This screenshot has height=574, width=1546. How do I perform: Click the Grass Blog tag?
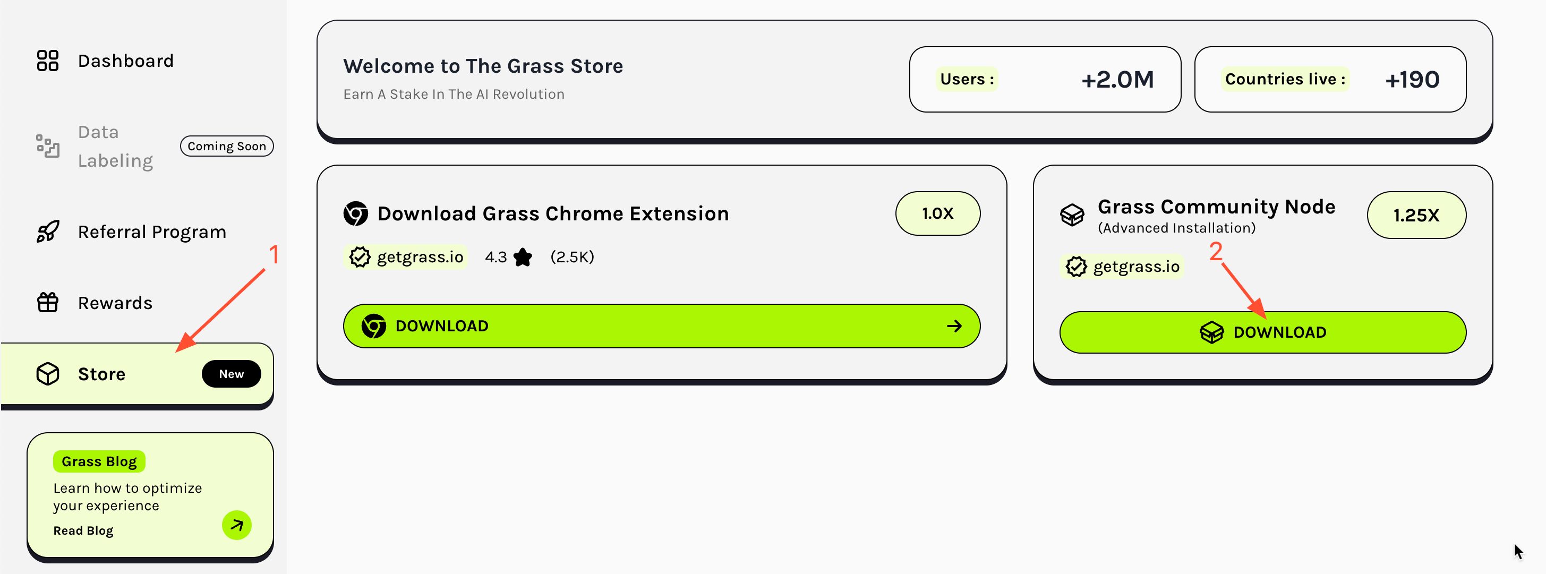point(99,461)
